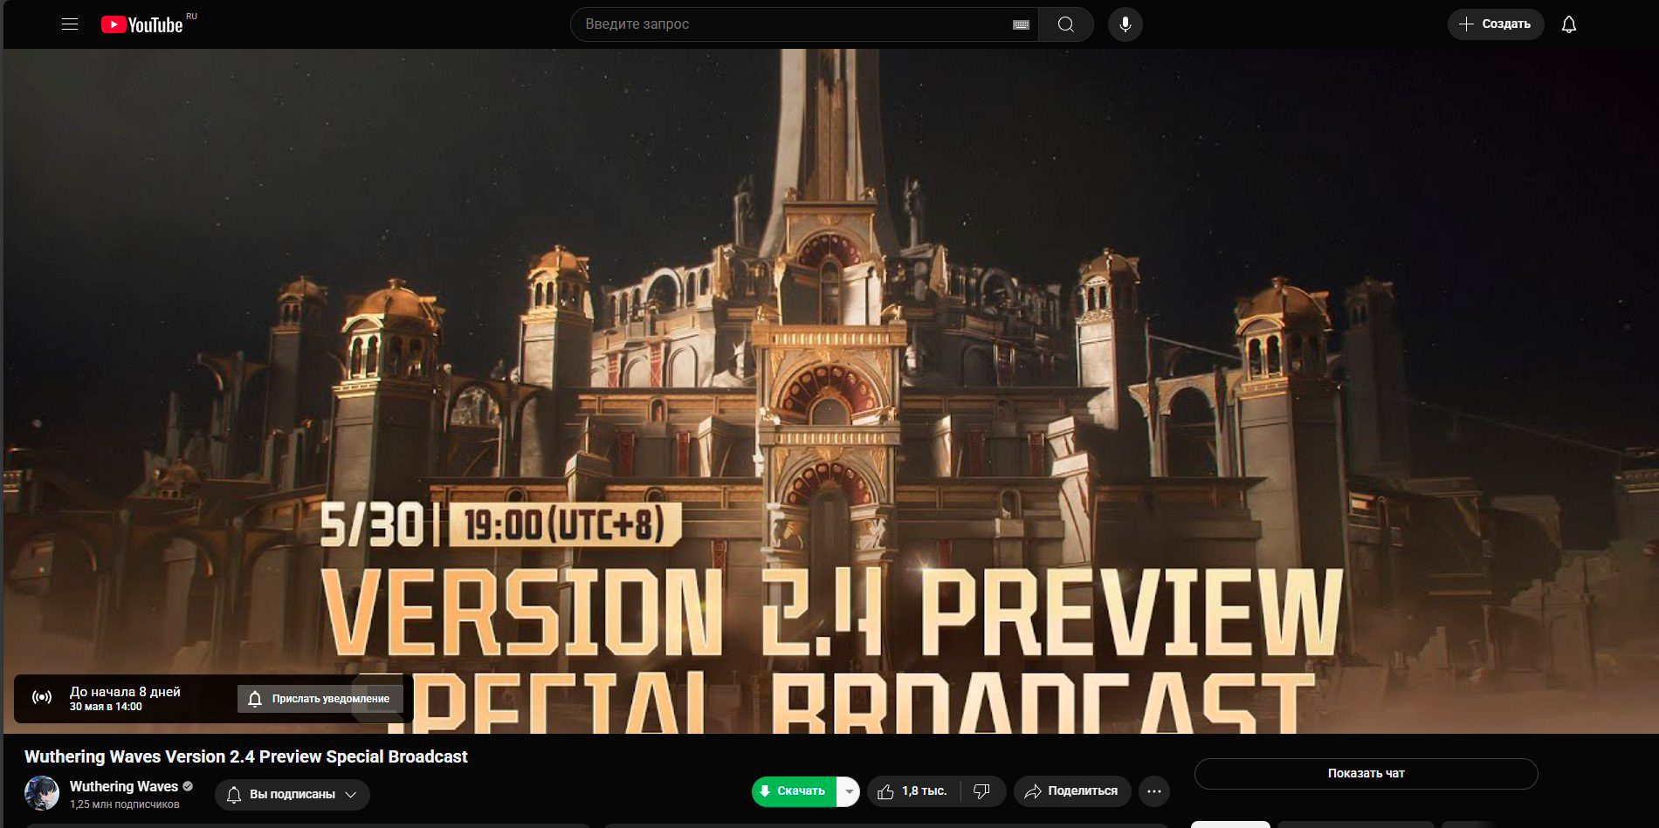
Task: Click Прислать уведомление reminder button
Action: coord(320,699)
